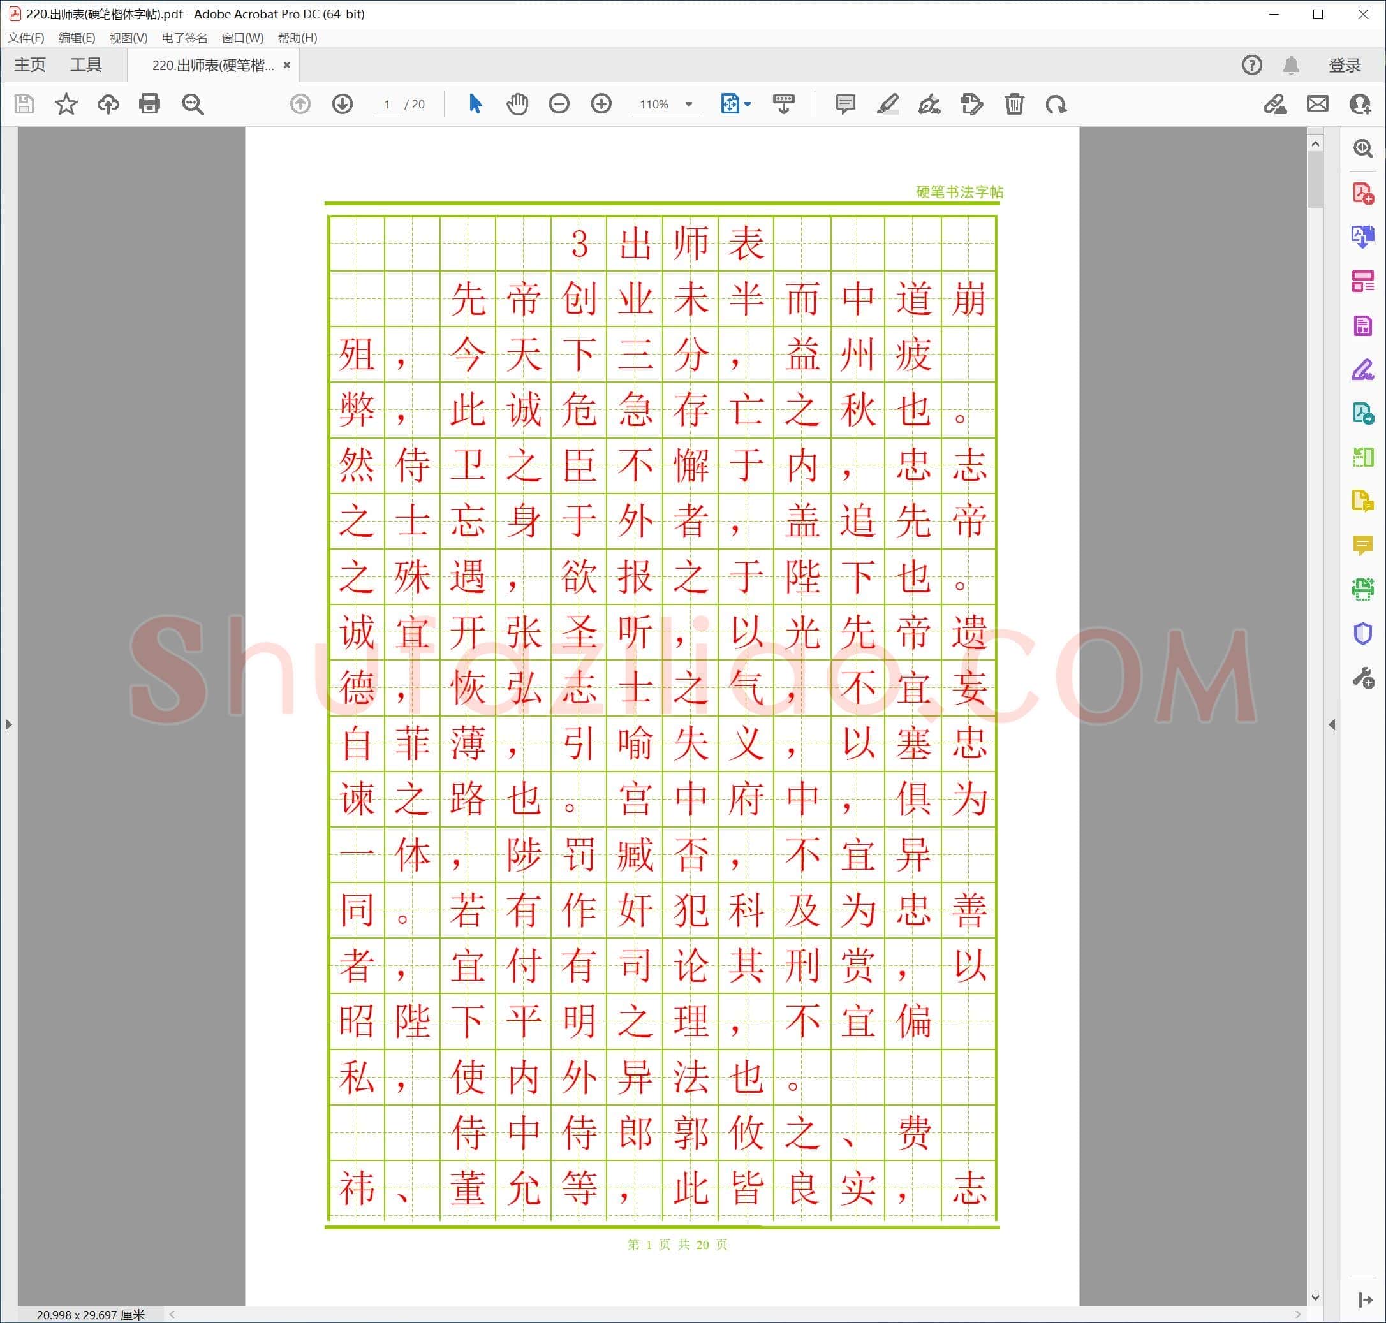Viewport: 1386px width, 1323px height.
Task: Zoom out with minus button
Action: (x=559, y=105)
